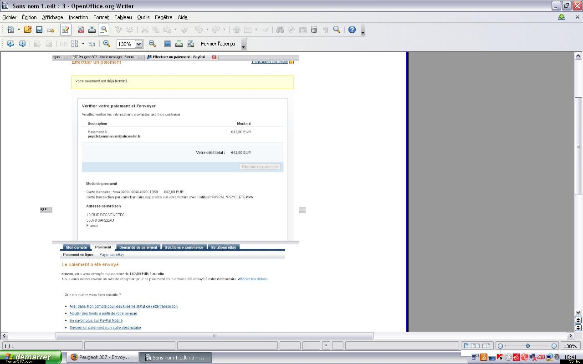
Task: Open the Tableau menu
Action: click(x=123, y=17)
